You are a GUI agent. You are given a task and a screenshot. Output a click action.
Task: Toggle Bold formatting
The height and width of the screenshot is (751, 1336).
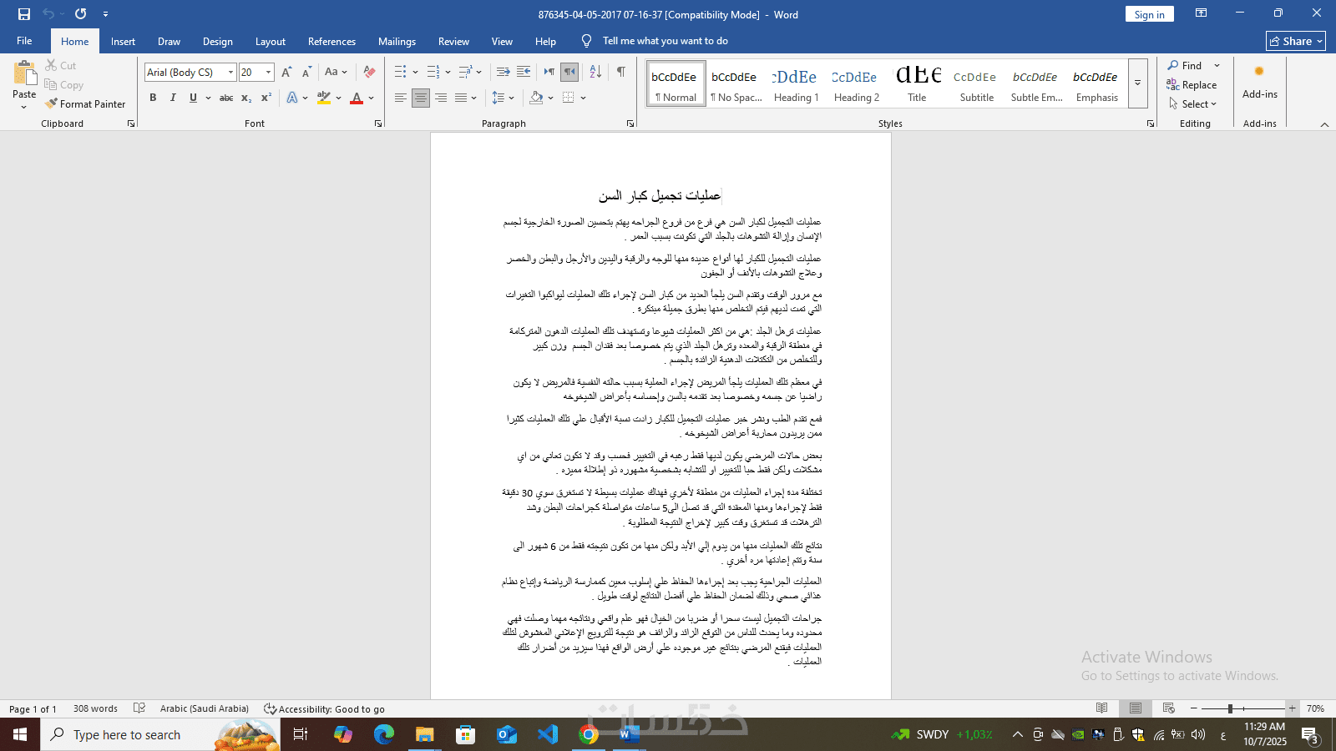[153, 98]
